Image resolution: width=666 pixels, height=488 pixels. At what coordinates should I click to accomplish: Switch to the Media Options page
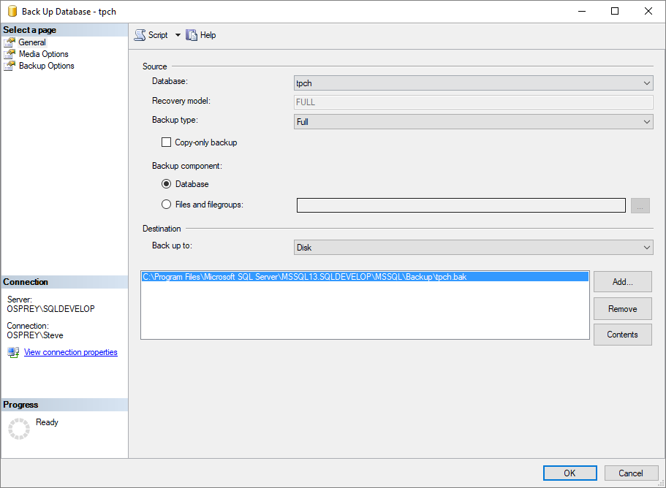click(x=43, y=54)
